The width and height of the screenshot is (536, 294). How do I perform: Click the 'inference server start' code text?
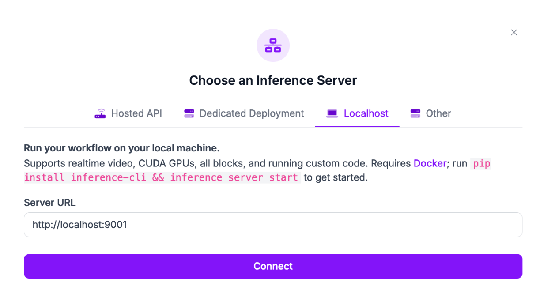[234, 177]
